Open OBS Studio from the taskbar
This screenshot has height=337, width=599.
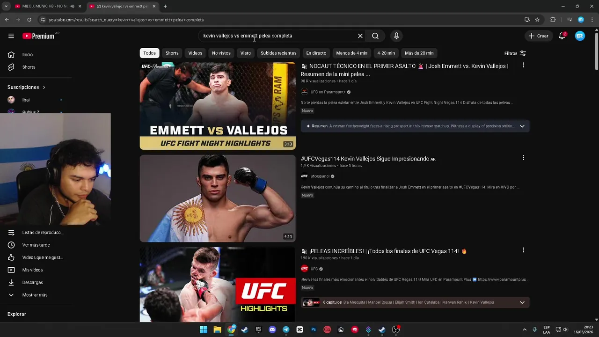396,330
